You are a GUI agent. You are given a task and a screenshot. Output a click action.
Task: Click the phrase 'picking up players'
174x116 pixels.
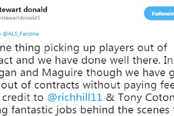89,48
